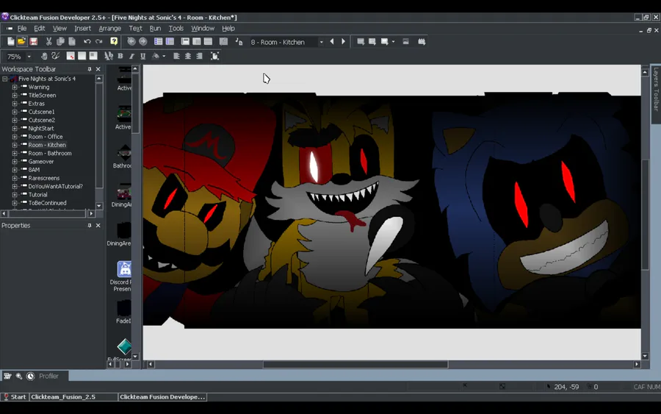
Task: Select the Room - Bathroom frame
Action: coord(50,153)
